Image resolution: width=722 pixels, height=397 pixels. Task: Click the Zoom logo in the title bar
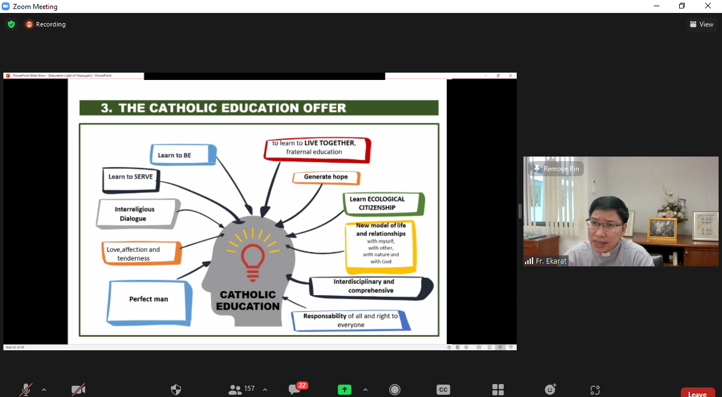tap(6, 6)
